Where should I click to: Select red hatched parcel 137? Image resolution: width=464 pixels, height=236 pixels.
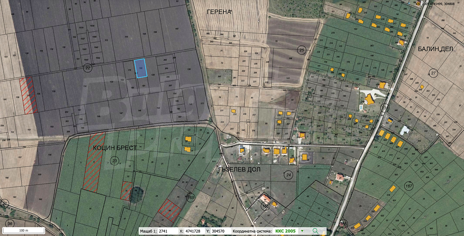point(28,95)
